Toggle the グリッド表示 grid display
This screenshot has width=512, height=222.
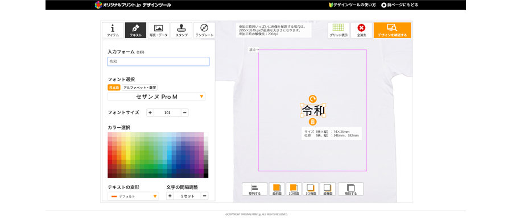pyautogui.click(x=338, y=30)
